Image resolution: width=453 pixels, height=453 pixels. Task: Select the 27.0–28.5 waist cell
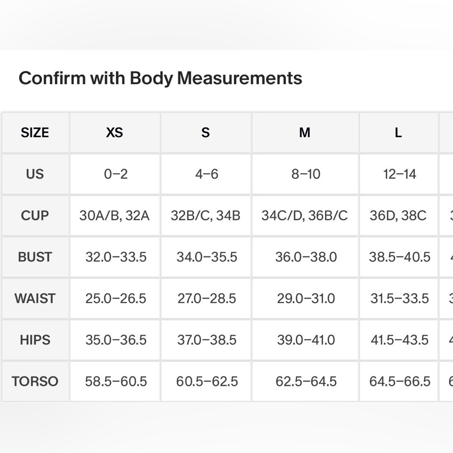click(206, 299)
